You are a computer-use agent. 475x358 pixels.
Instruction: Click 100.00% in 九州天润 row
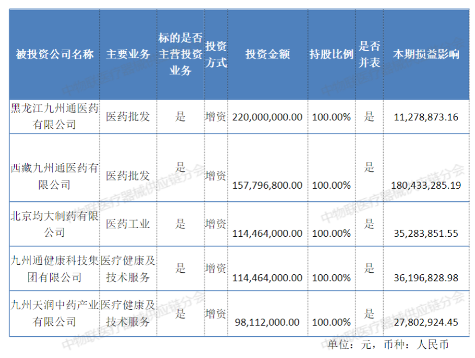331,323
